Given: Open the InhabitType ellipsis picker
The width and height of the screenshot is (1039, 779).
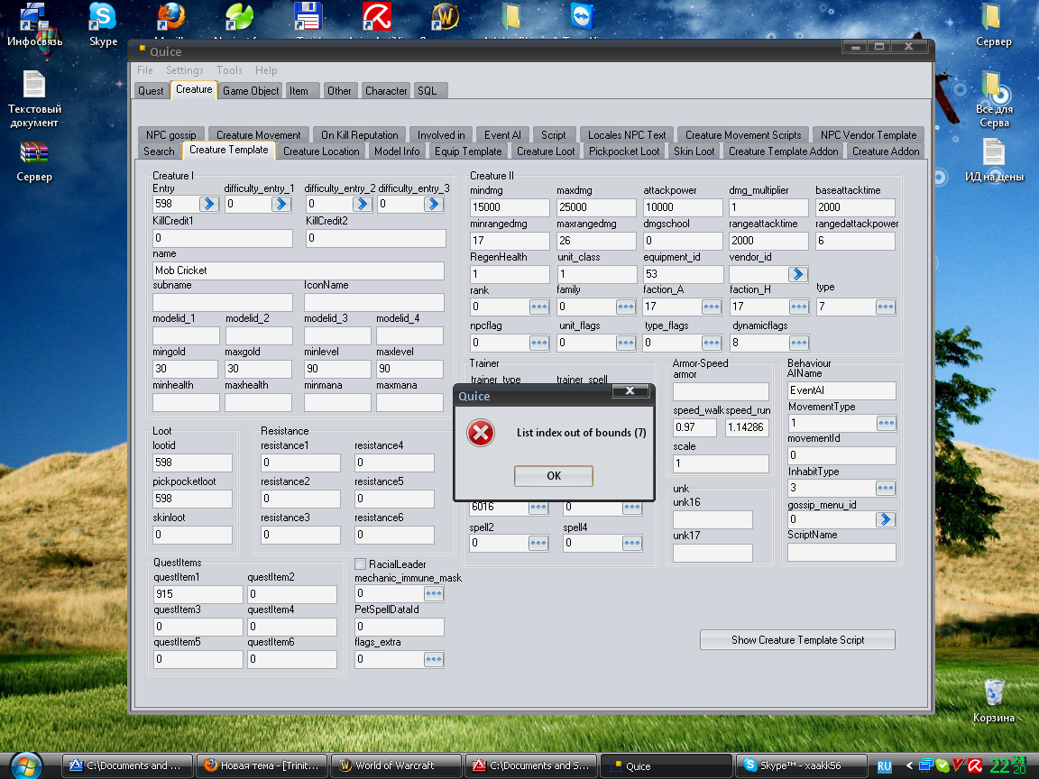Looking at the screenshot, I should point(886,488).
